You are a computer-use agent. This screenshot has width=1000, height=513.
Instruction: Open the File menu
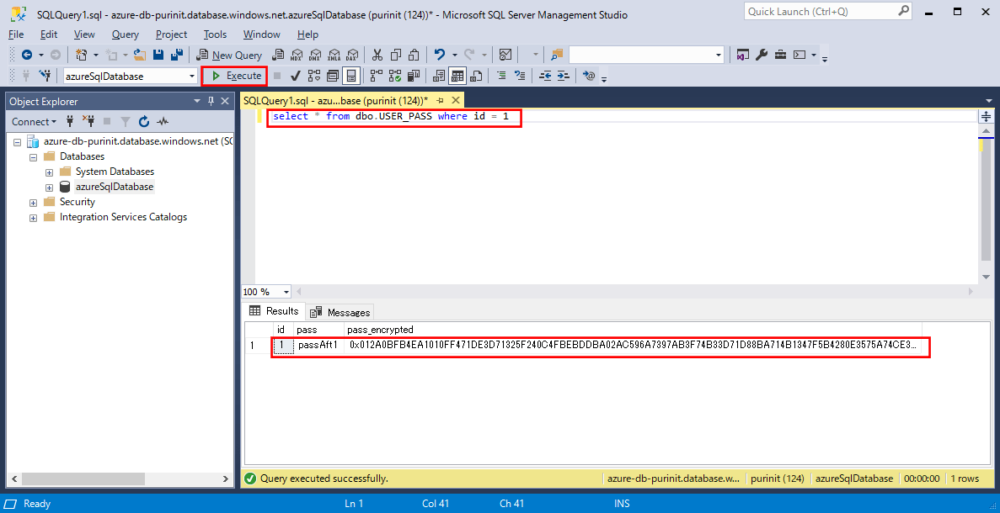point(17,35)
